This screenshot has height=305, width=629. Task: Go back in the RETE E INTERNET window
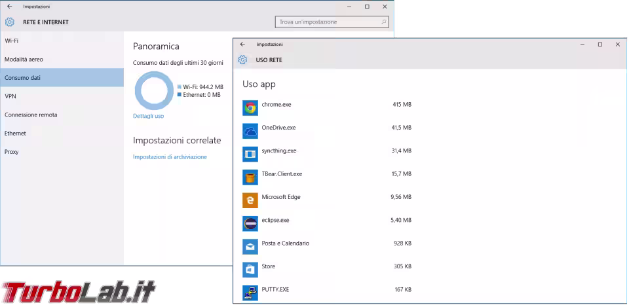pos(10,7)
